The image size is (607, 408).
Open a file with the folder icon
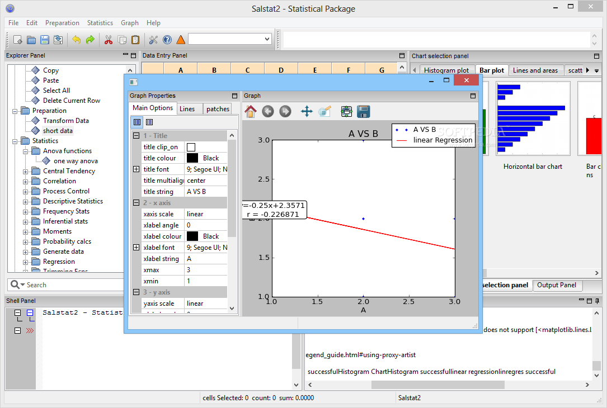click(31, 40)
